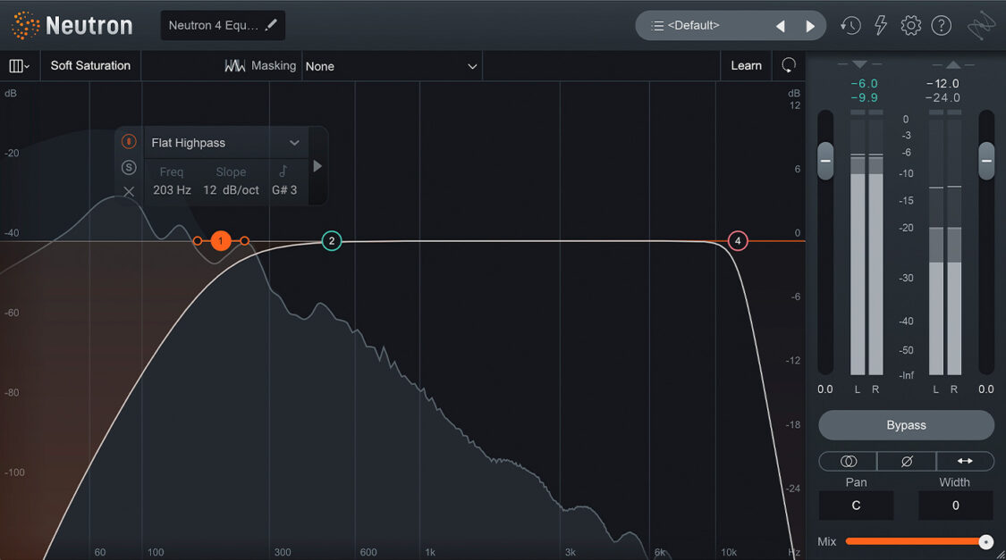
Task: Click the Bypass button
Action: click(x=906, y=425)
